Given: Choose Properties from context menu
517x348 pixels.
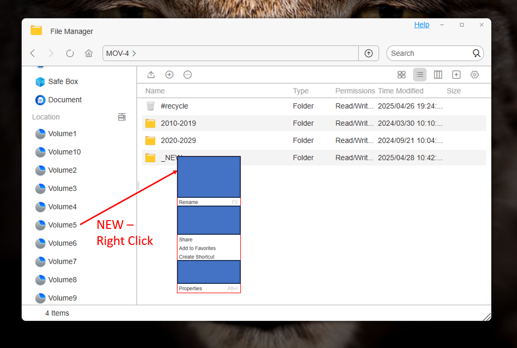Looking at the screenshot, I should [x=209, y=288].
